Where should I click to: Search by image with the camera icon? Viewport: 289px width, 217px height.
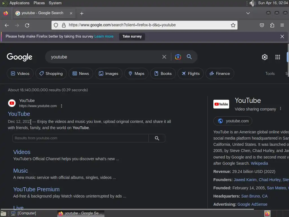(178, 57)
